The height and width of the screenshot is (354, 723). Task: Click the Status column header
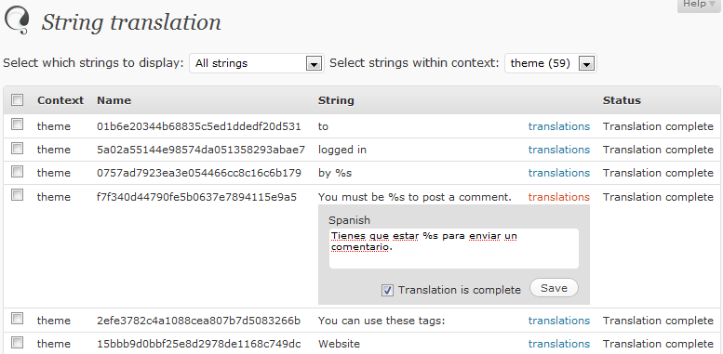point(622,100)
